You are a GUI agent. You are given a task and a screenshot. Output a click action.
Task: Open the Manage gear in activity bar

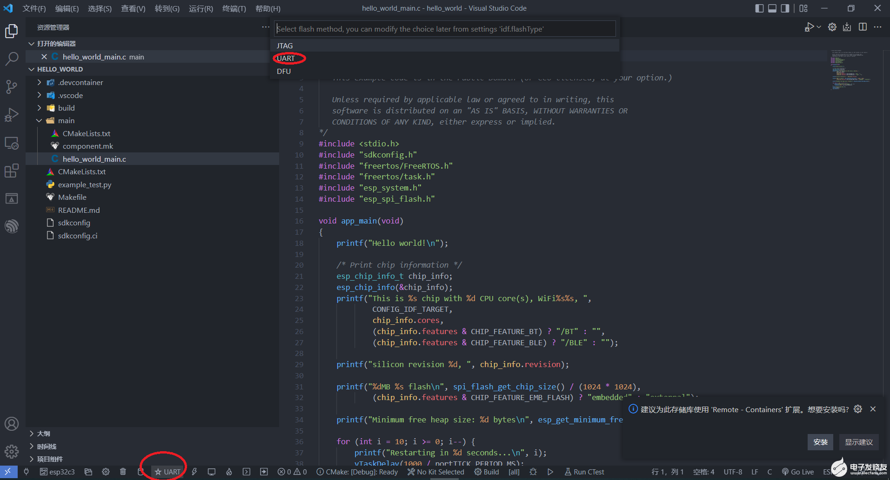(x=12, y=451)
